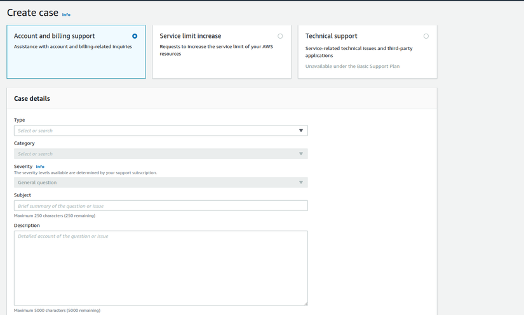Focus the Description text area
The width and height of the screenshot is (524, 315).
tap(161, 268)
